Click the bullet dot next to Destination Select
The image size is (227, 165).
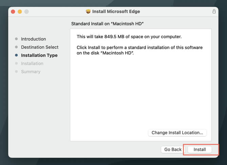tap(16, 47)
